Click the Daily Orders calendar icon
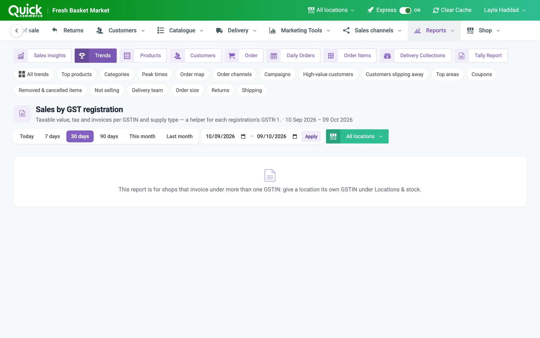The image size is (540, 338). (274, 56)
